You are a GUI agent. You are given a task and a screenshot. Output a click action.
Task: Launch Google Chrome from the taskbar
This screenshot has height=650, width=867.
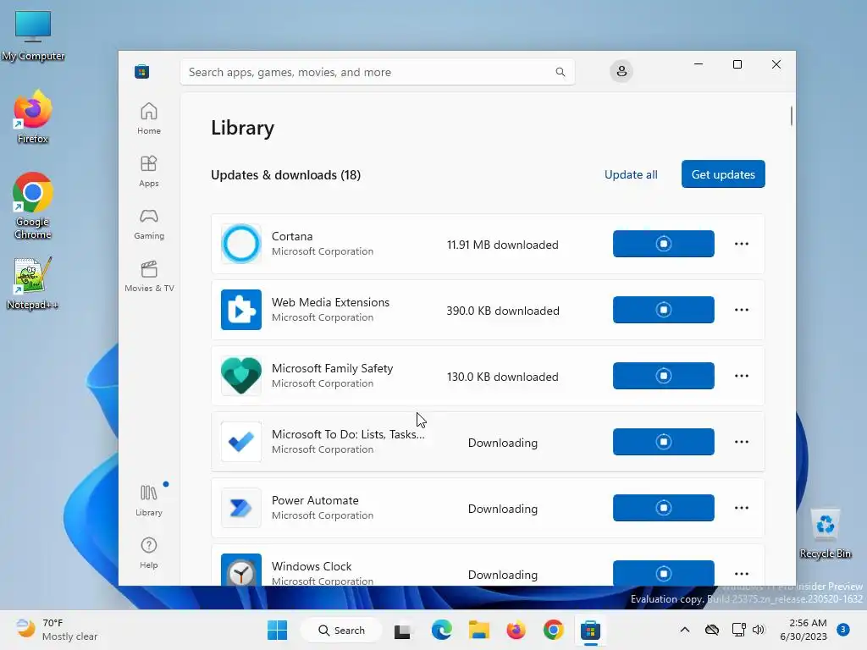tap(553, 630)
